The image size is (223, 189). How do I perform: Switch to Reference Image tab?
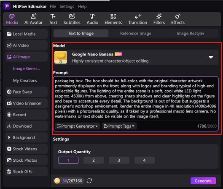coord(136,34)
